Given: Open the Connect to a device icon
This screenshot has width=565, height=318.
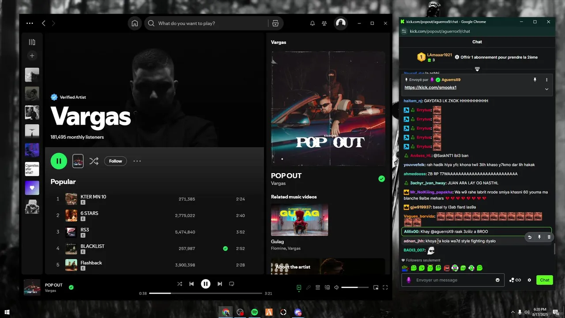Looking at the screenshot, I should click(327, 288).
